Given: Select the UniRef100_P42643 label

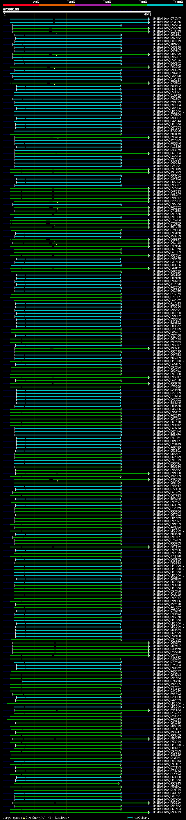Looking at the screenshot, I should [x=167, y=719].
